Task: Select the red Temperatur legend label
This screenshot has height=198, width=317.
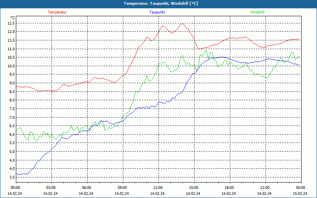Action: 57,12
